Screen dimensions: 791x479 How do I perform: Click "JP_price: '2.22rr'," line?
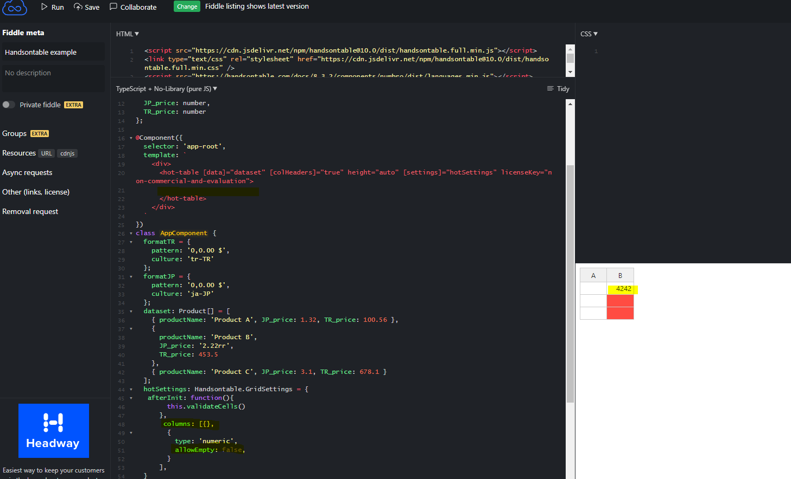(x=196, y=346)
